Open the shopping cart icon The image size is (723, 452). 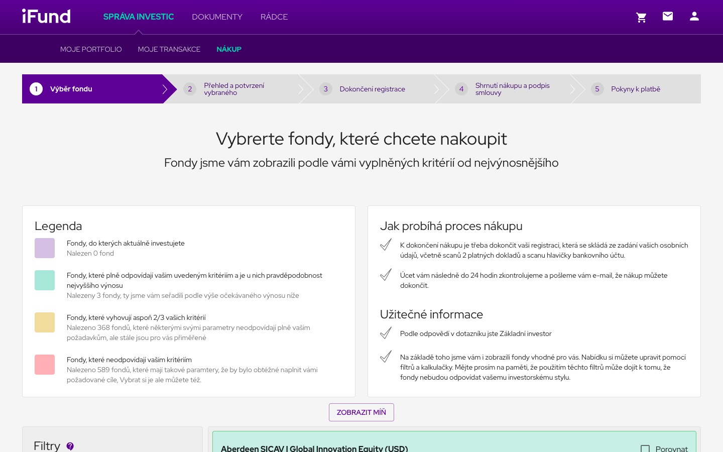(641, 17)
